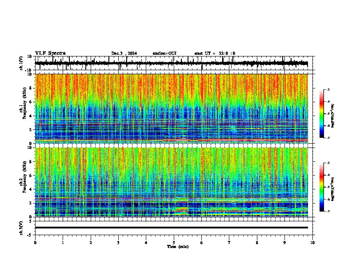Click the ch.1 spectrogram color bar
This screenshot has width=352, height=272.
pos(322,114)
